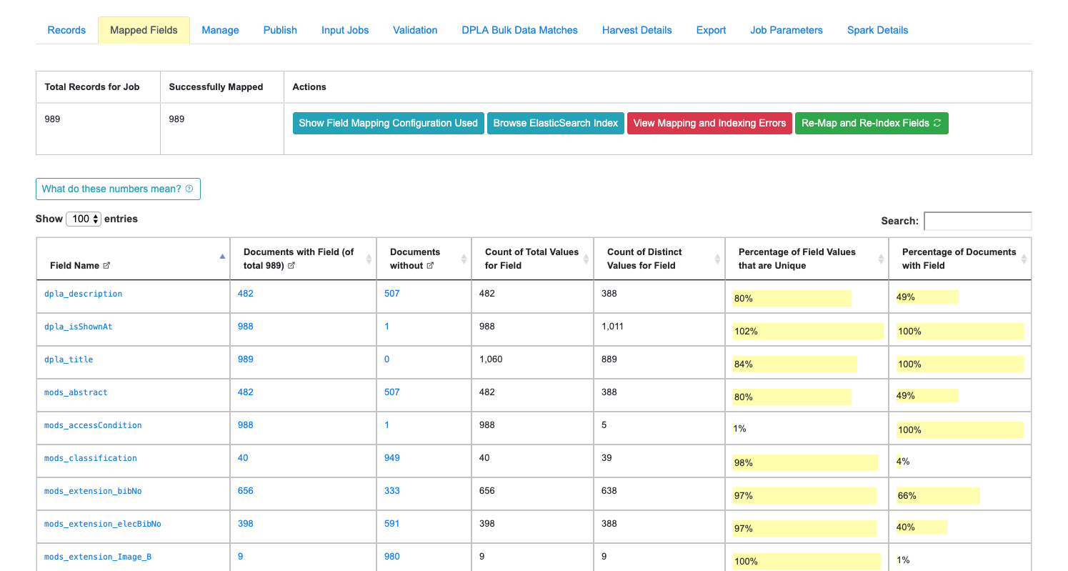Sort by Percentage of Field Values Unique arrows

(881, 259)
